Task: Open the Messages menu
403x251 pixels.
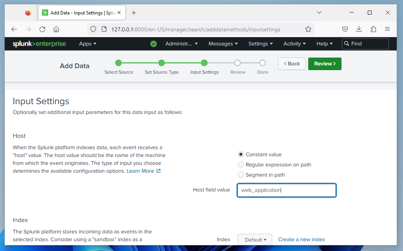Action: tap(223, 44)
